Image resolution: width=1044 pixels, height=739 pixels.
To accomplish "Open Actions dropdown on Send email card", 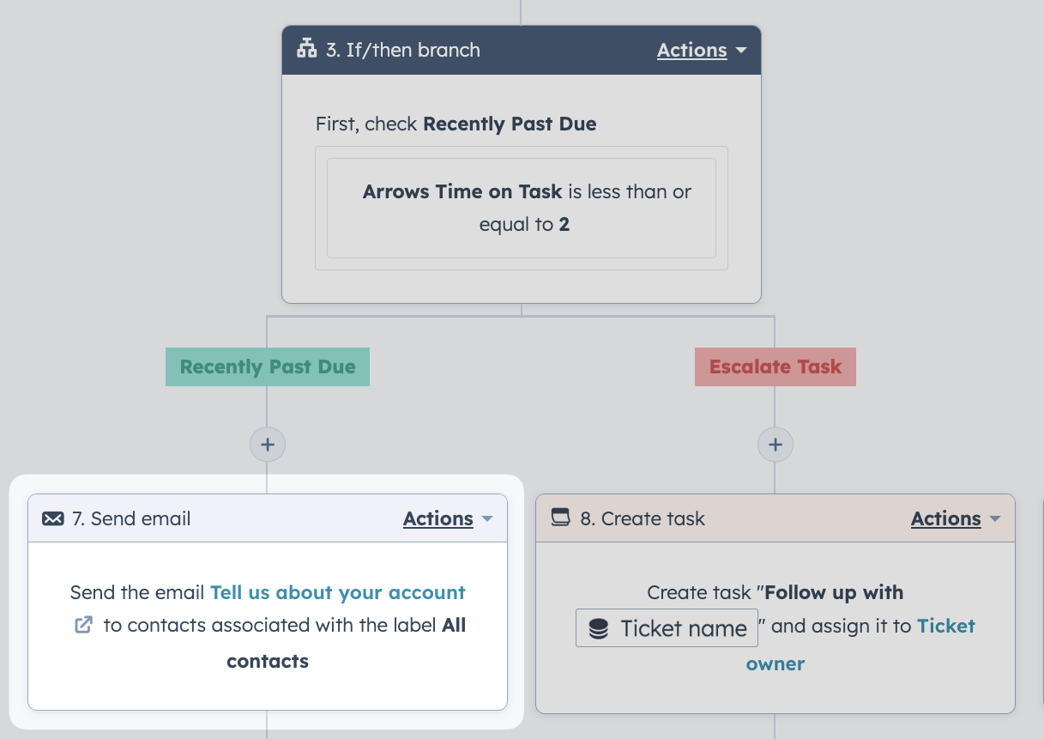I will (448, 518).
